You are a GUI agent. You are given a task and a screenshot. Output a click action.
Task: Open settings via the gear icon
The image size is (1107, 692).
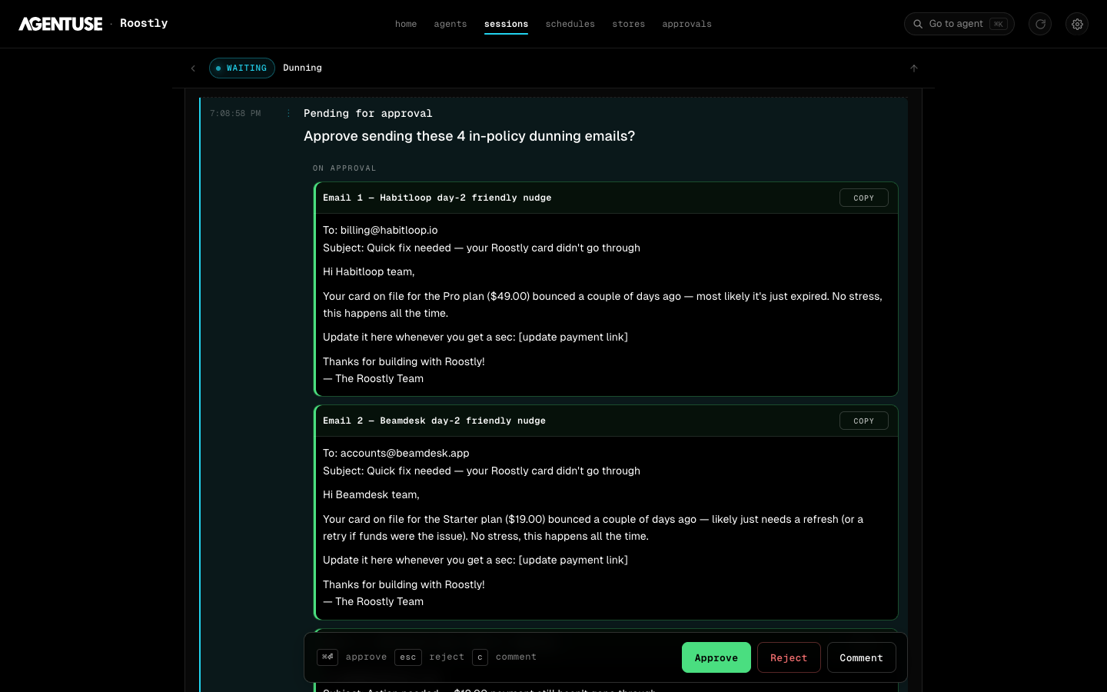(x=1077, y=24)
